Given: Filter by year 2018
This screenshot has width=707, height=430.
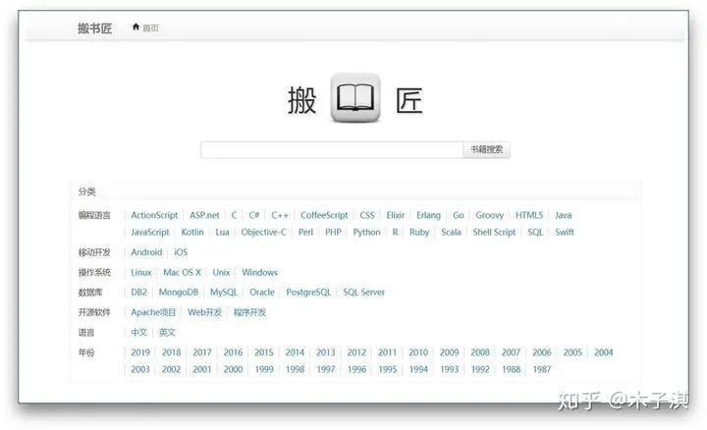Looking at the screenshot, I should [x=171, y=352].
